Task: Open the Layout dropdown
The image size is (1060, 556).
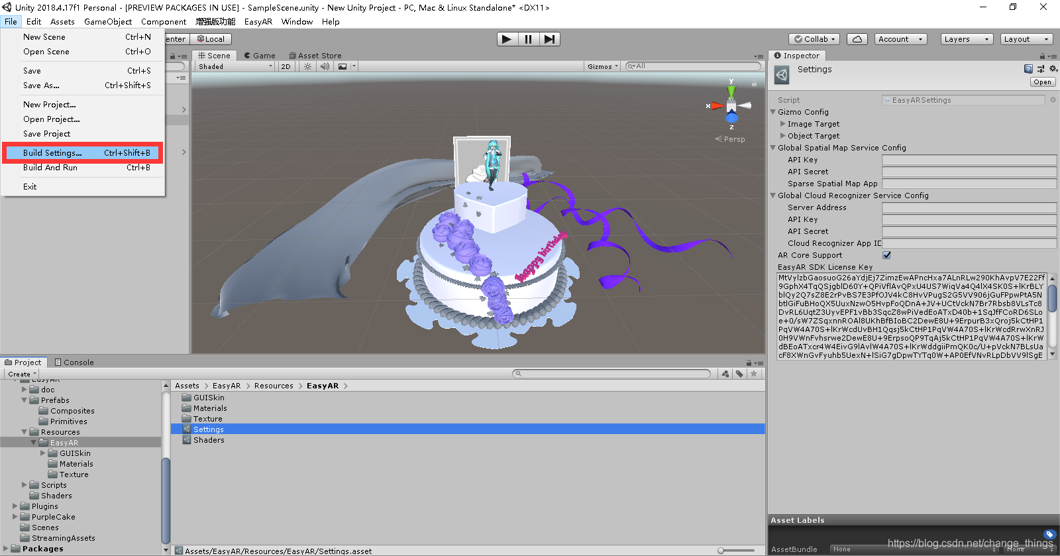Action: [1026, 39]
